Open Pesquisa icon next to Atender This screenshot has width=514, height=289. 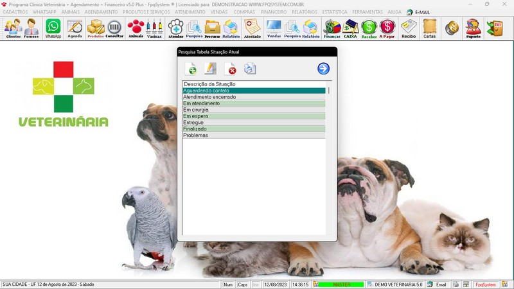194,28
